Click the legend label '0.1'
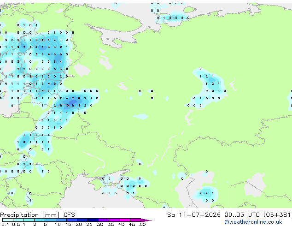 point(5,224)
